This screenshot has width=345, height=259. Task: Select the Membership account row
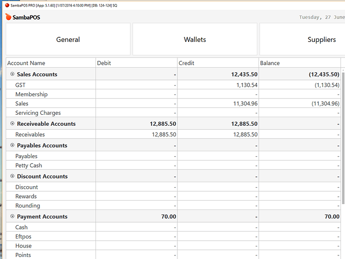pyautogui.click(x=173, y=94)
